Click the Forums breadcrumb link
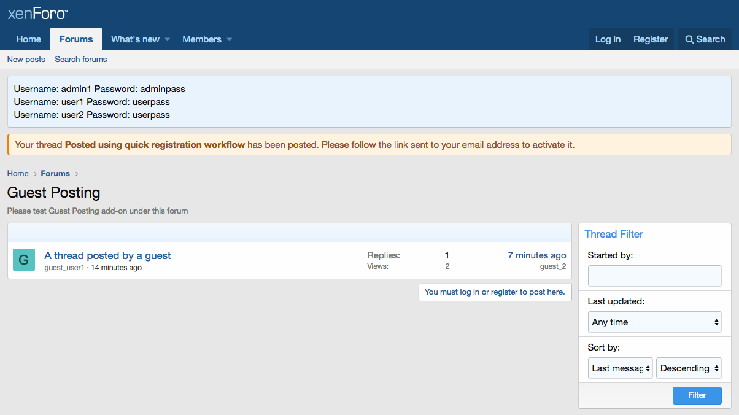 tap(55, 174)
